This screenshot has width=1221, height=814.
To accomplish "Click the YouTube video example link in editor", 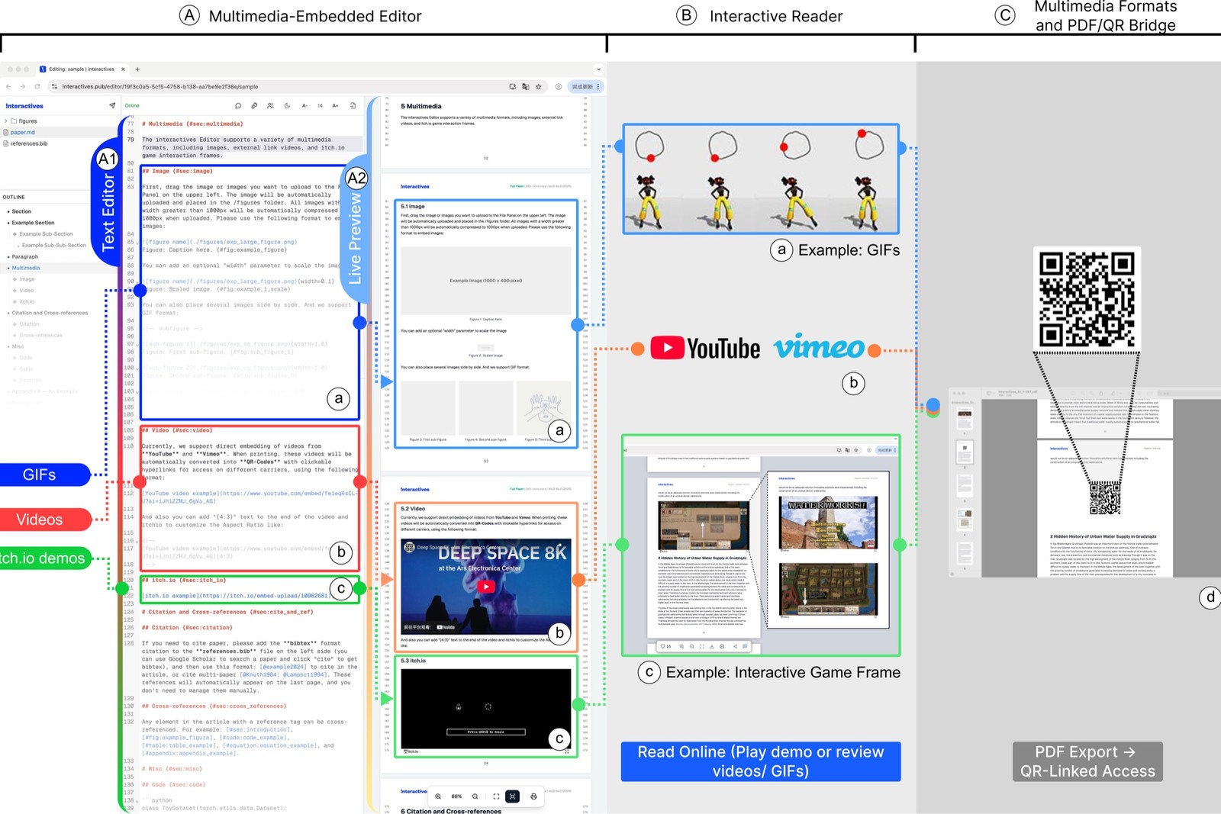I will 249,497.
